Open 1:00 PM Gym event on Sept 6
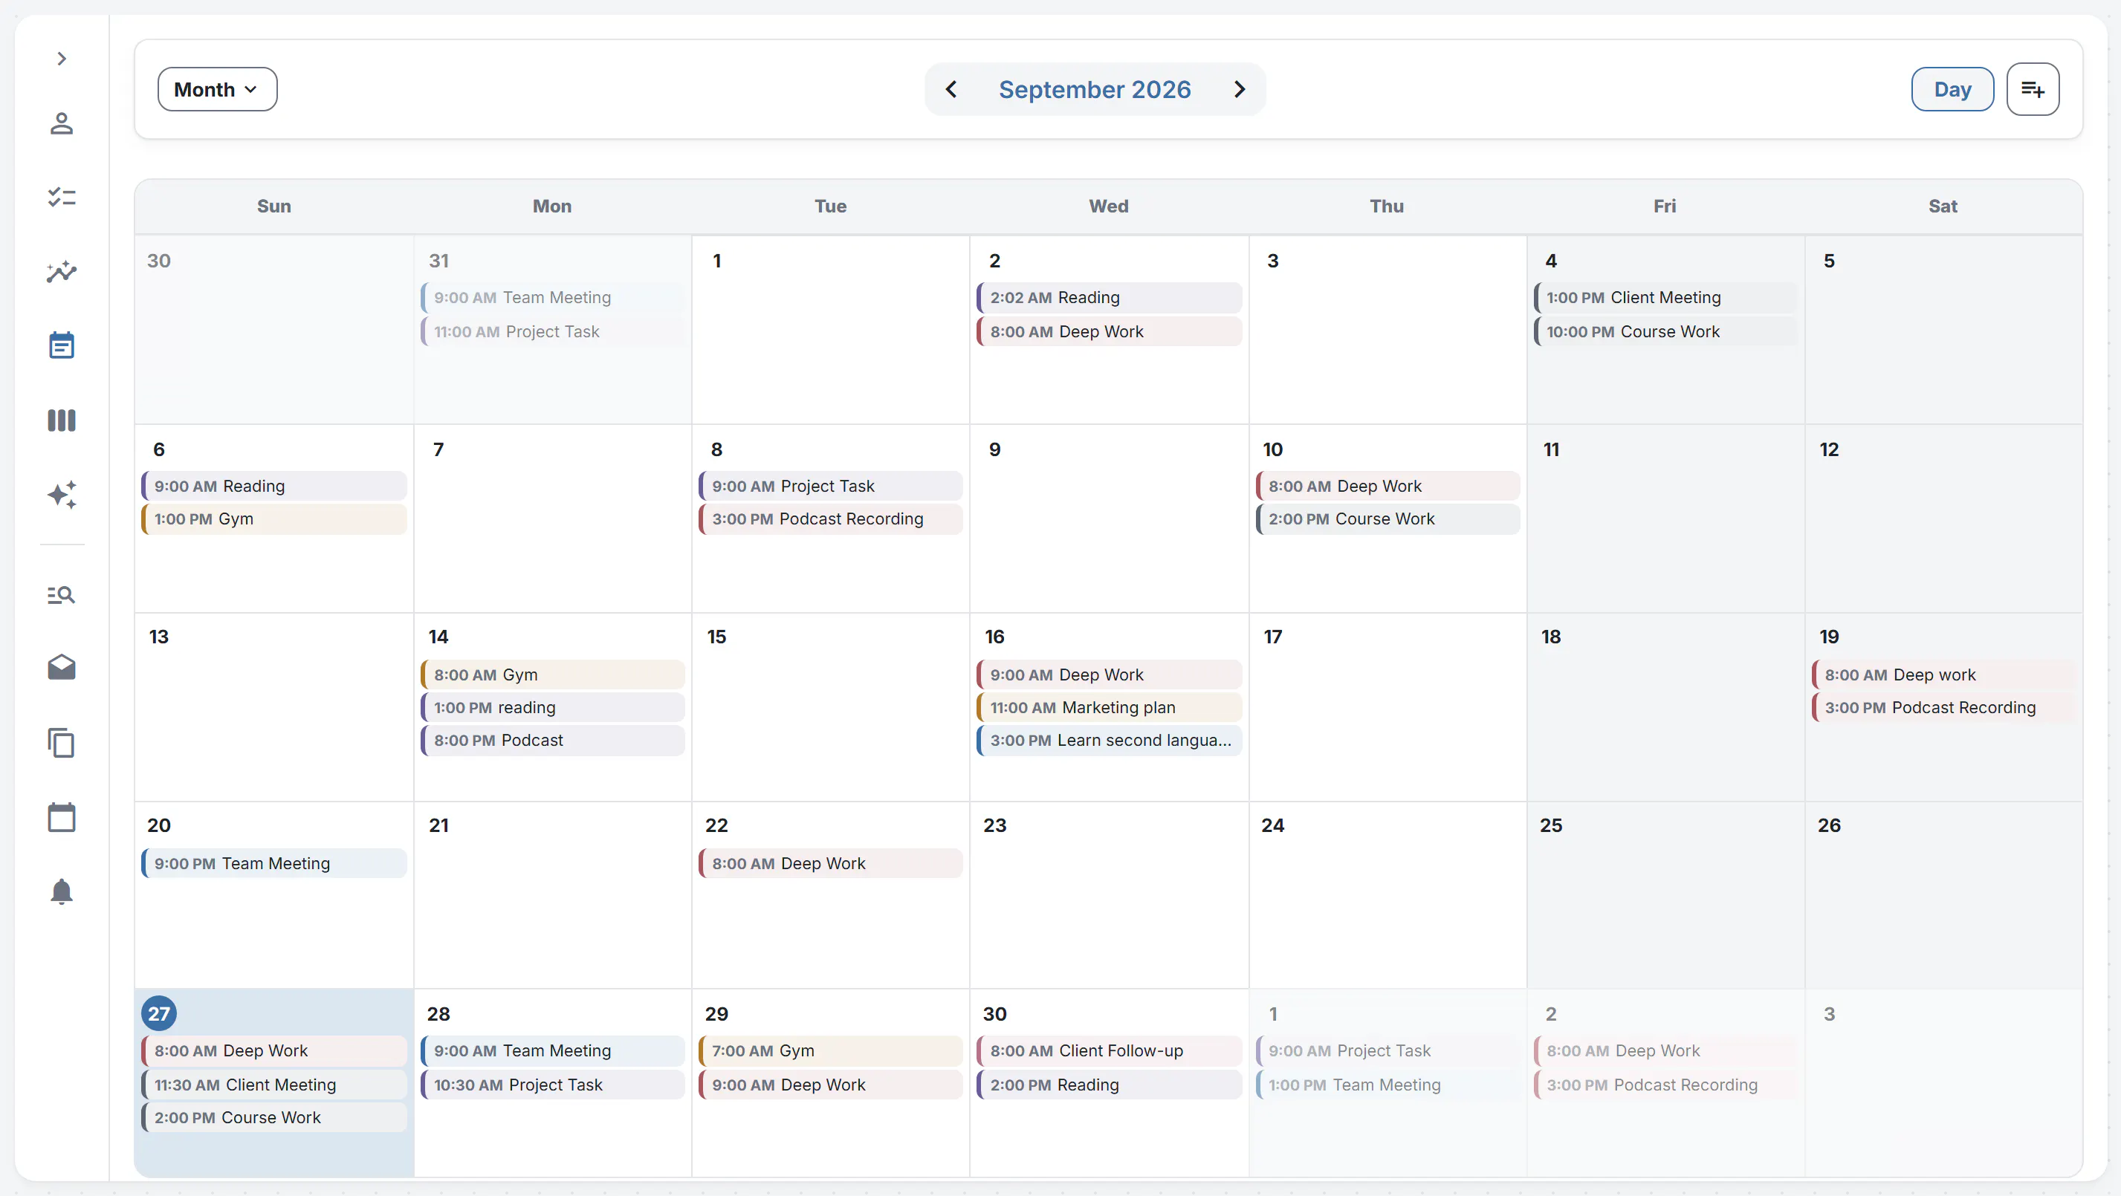 [x=274, y=519]
